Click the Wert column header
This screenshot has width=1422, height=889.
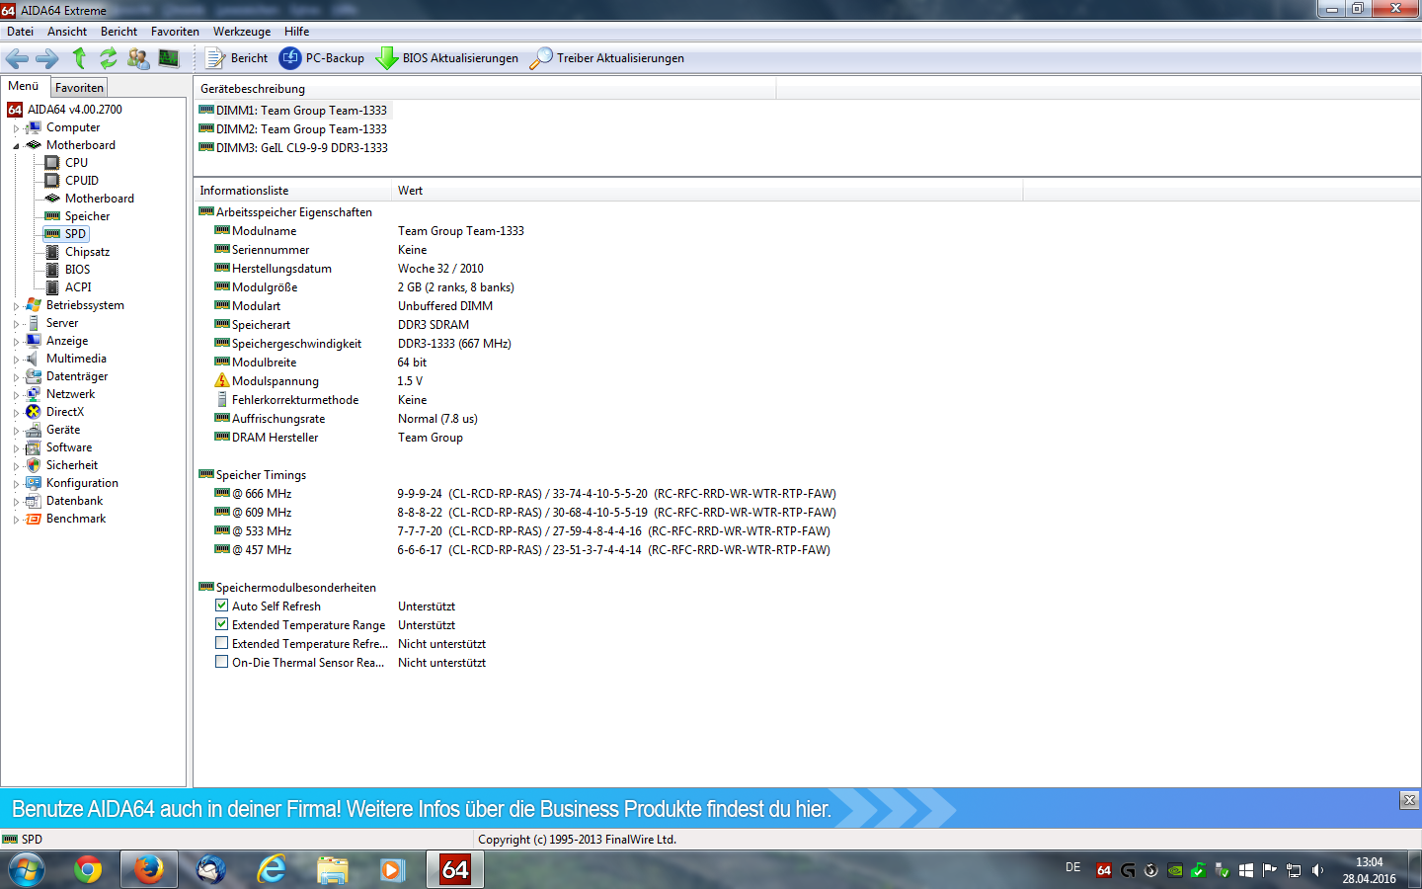[707, 191]
